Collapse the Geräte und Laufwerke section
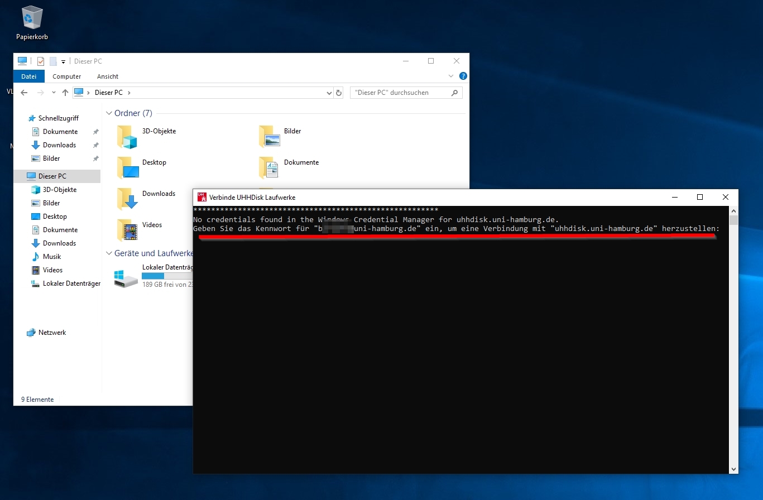763x500 pixels. coord(109,253)
